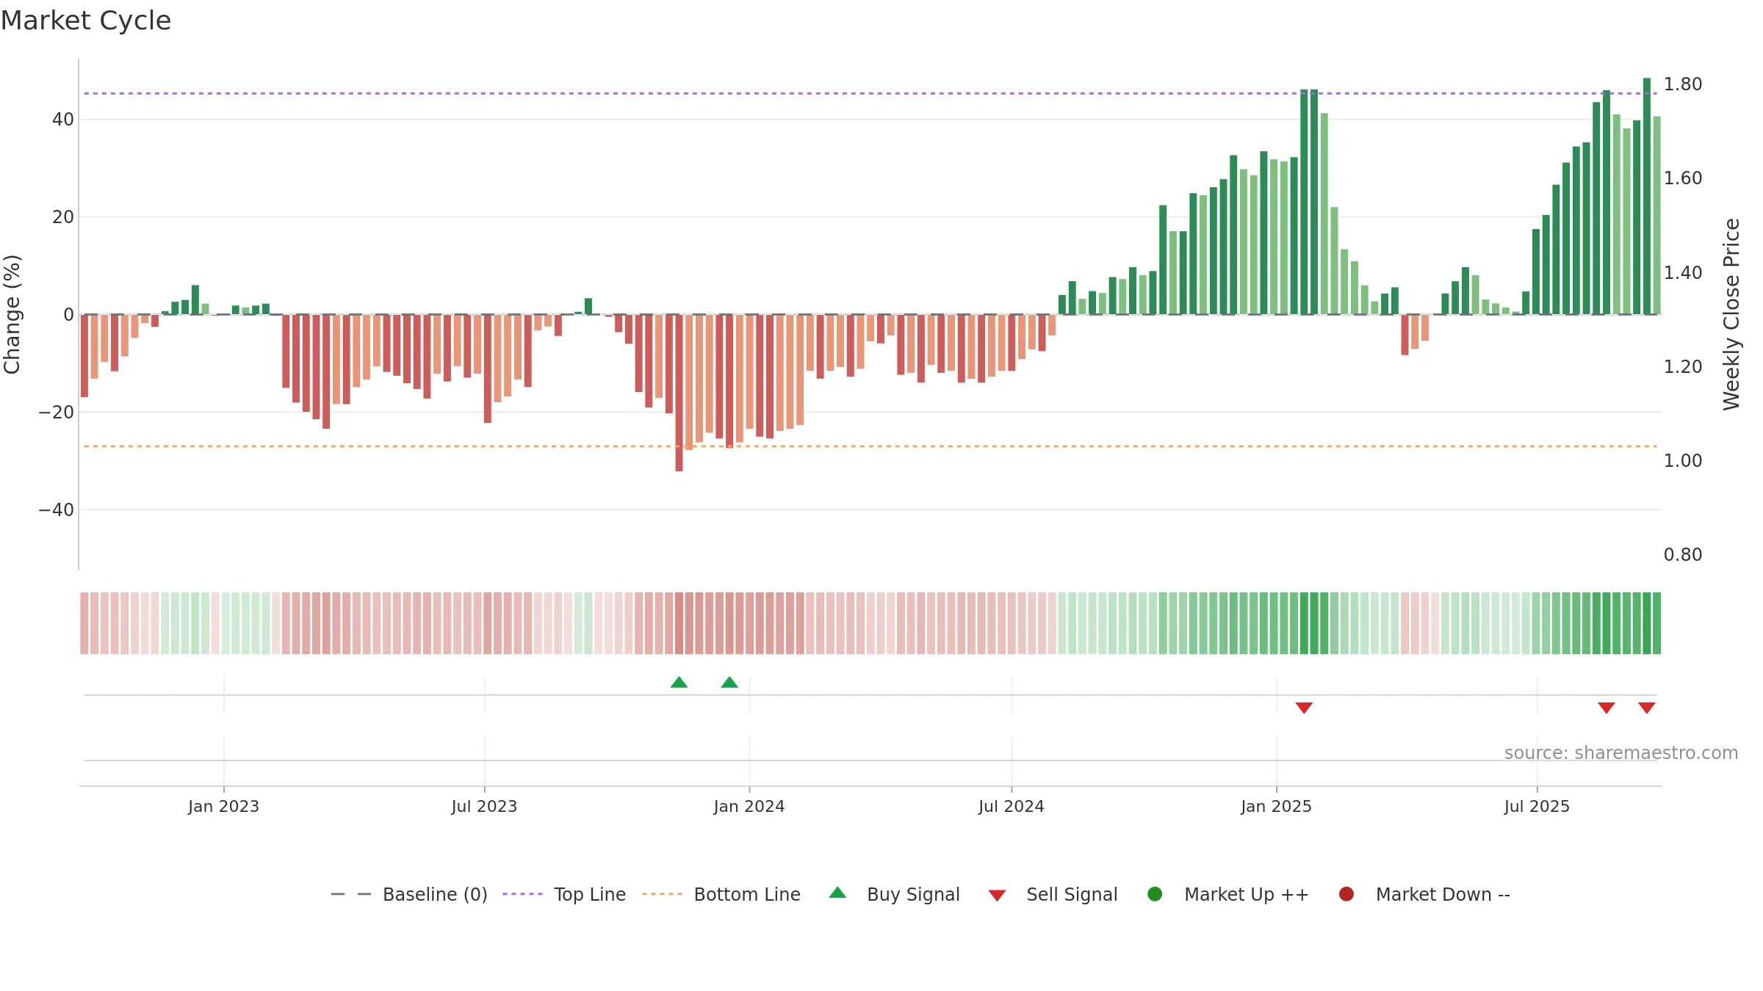Select the second buy signal marker nearest Jan 2024
This screenshot has width=1763, height=991.
point(729,683)
